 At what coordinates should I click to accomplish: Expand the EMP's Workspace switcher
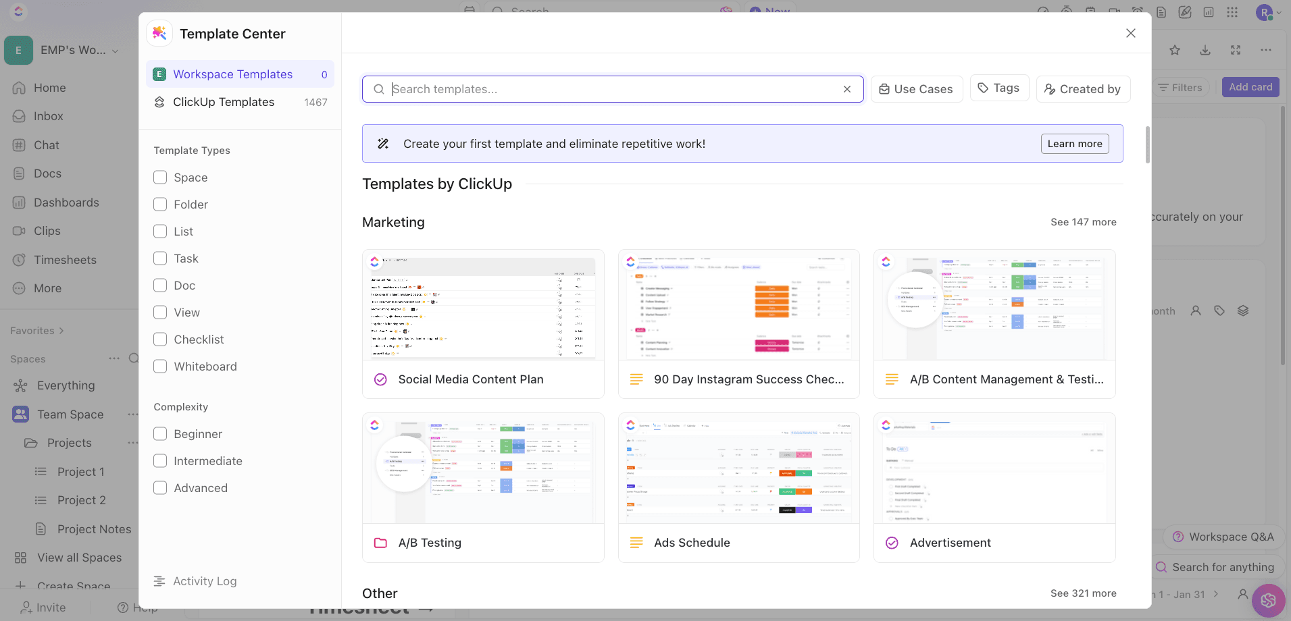pos(62,50)
